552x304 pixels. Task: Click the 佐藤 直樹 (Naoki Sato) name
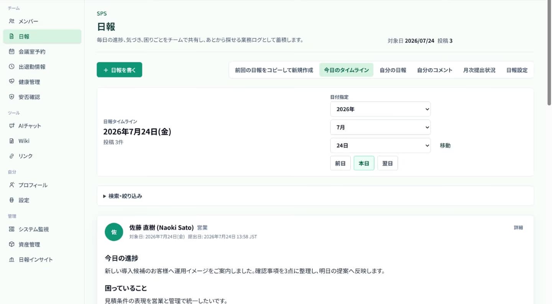pyautogui.click(x=162, y=228)
